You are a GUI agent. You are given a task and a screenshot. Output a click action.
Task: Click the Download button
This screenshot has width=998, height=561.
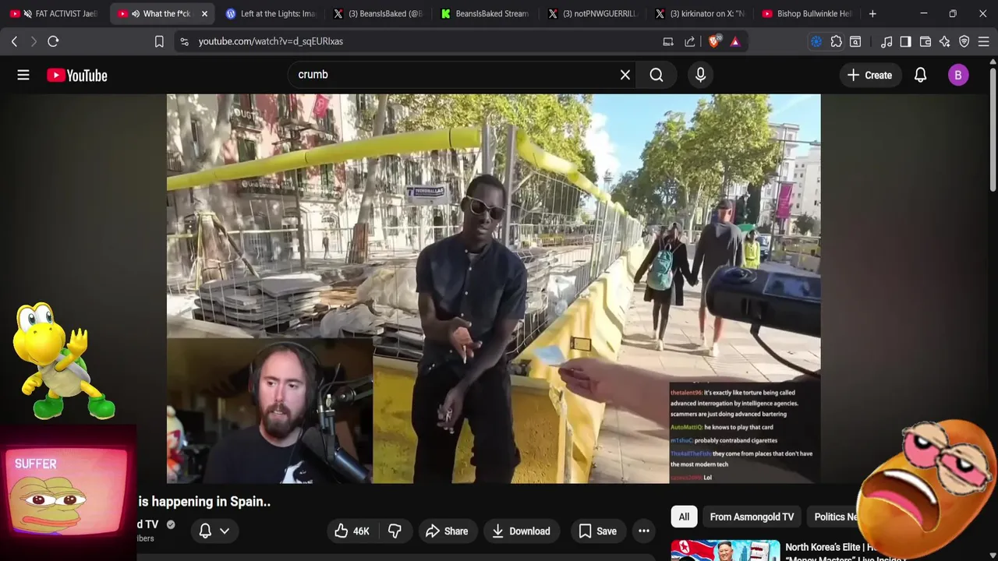[522, 531]
